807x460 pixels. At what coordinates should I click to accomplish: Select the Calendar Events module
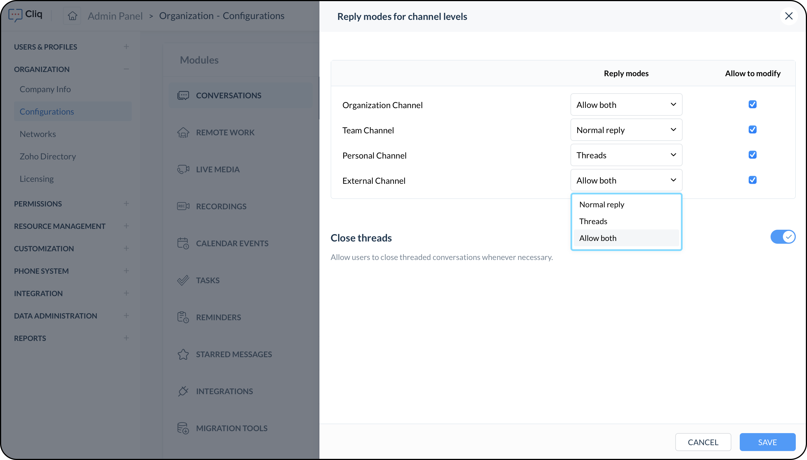241,243
